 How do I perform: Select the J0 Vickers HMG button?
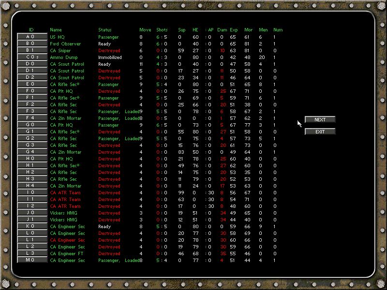[x=32, y=213]
